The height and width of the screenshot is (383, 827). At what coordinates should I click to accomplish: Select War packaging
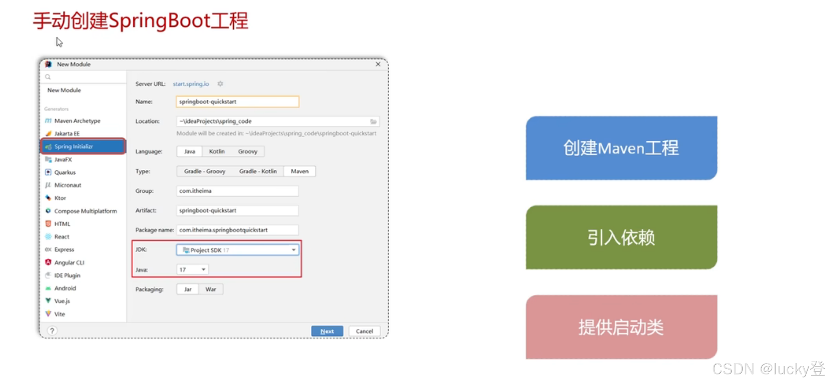(x=211, y=289)
